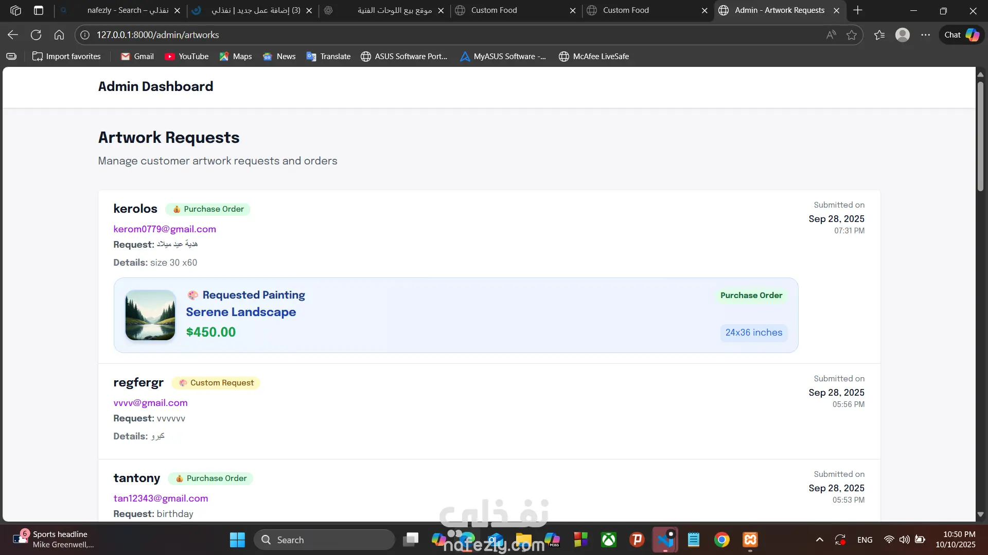The height and width of the screenshot is (555, 988).
Task: Open the read aloud icon
Action: (831, 35)
